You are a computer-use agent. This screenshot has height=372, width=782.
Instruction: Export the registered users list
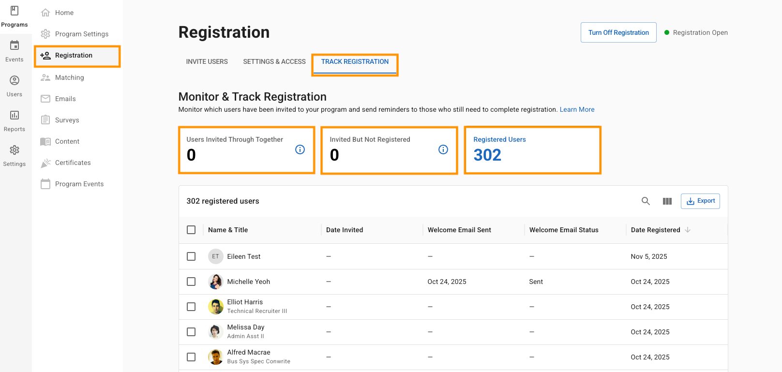click(x=700, y=201)
